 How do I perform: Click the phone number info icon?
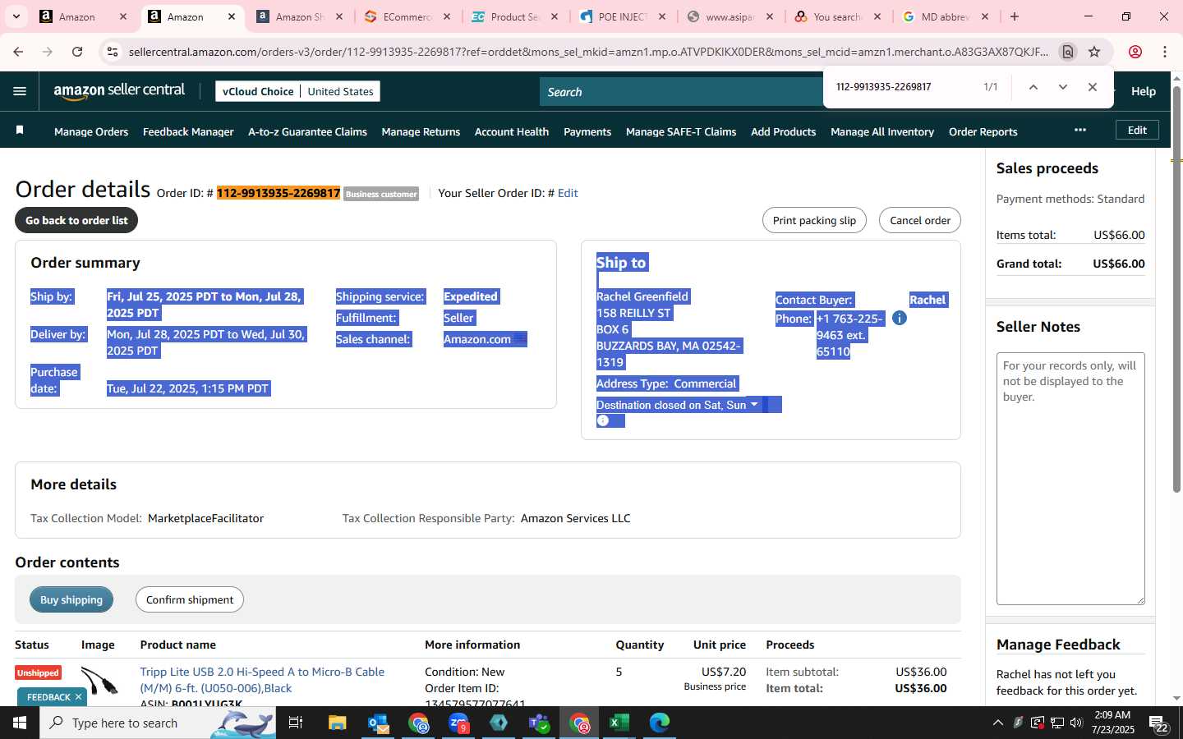coord(900,318)
